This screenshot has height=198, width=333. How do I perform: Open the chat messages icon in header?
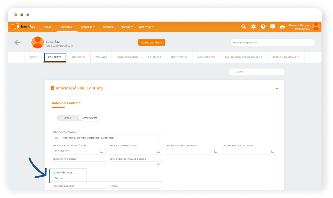click(x=272, y=27)
